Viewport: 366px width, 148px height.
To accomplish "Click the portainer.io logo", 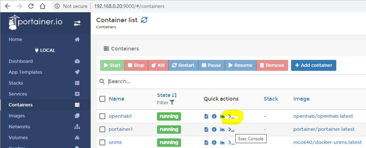I will click(35, 22).
